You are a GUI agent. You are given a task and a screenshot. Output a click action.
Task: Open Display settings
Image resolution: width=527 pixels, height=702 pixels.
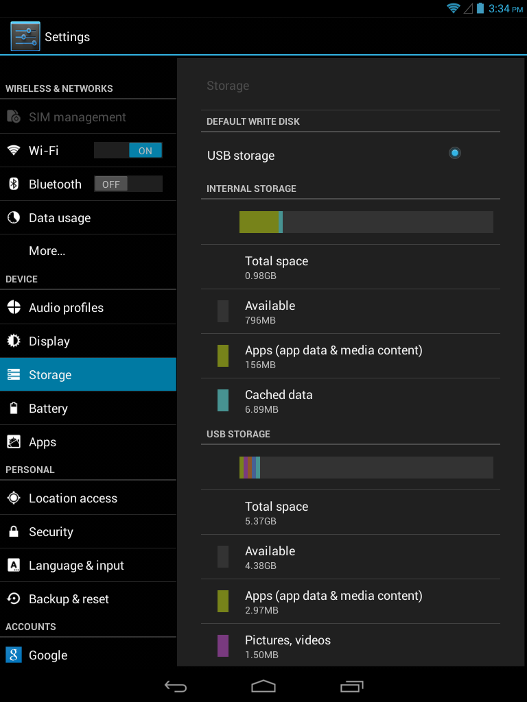[x=88, y=341]
